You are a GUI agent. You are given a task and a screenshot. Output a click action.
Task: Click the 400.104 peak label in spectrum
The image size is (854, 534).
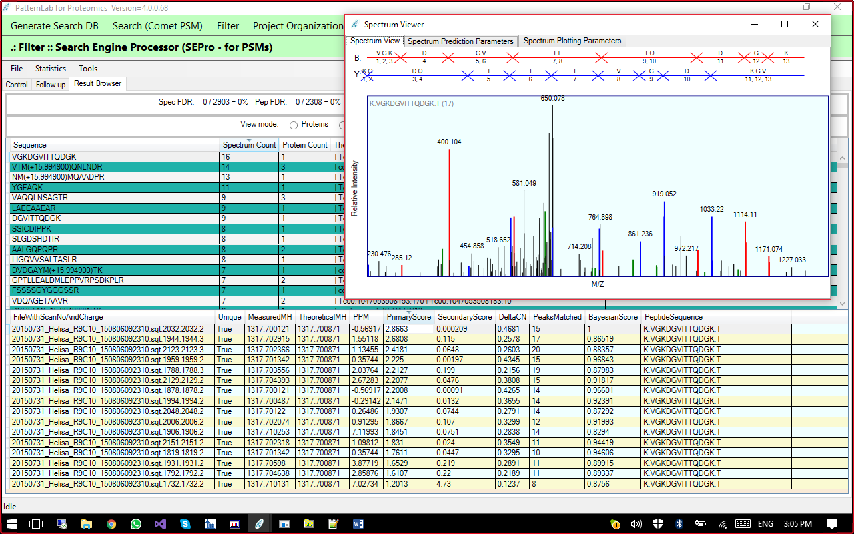[449, 142]
